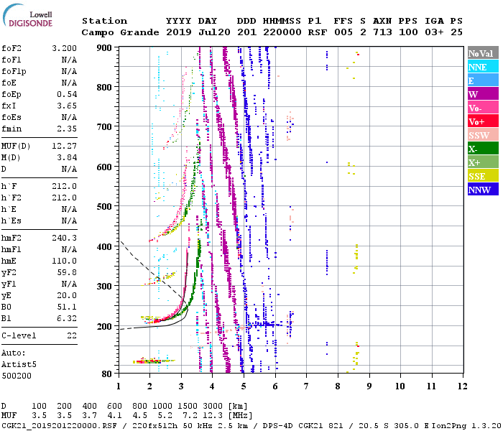Select the NNE cyan legend swatch

(x=483, y=67)
